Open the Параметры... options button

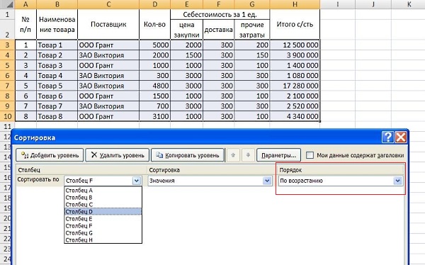pos(278,155)
